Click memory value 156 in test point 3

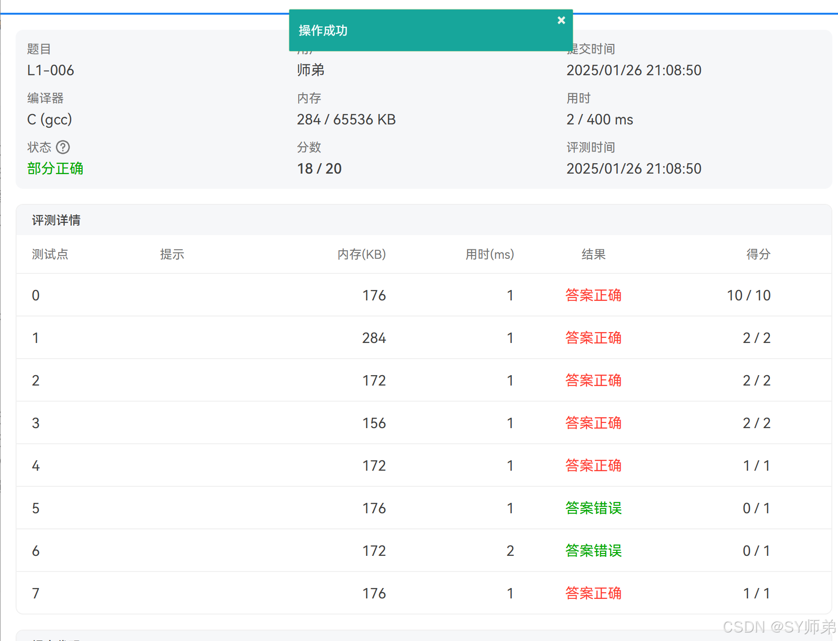(x=374, y=423)
